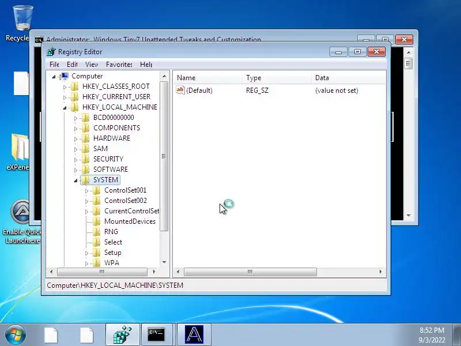Expand the SOFTWARE key arrow
Screen dimensions: 461x346
(x=75, y=170)
